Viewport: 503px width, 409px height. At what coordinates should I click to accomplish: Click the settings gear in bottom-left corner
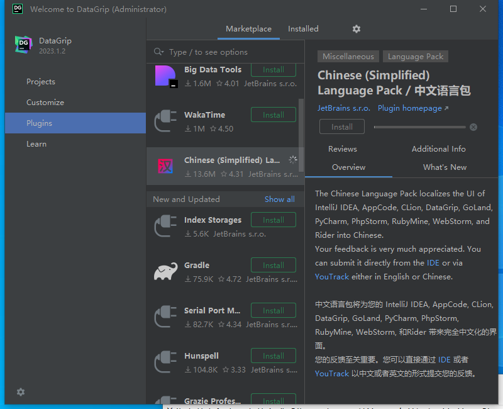tap(20, 392)
